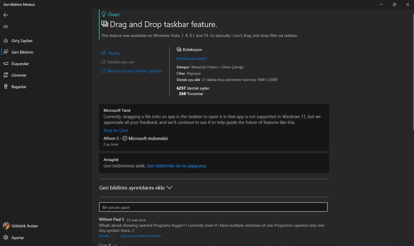414x246 pixels.
Task: Click Uygunsuz kullanım bildirin link
Action: [140, 236]
